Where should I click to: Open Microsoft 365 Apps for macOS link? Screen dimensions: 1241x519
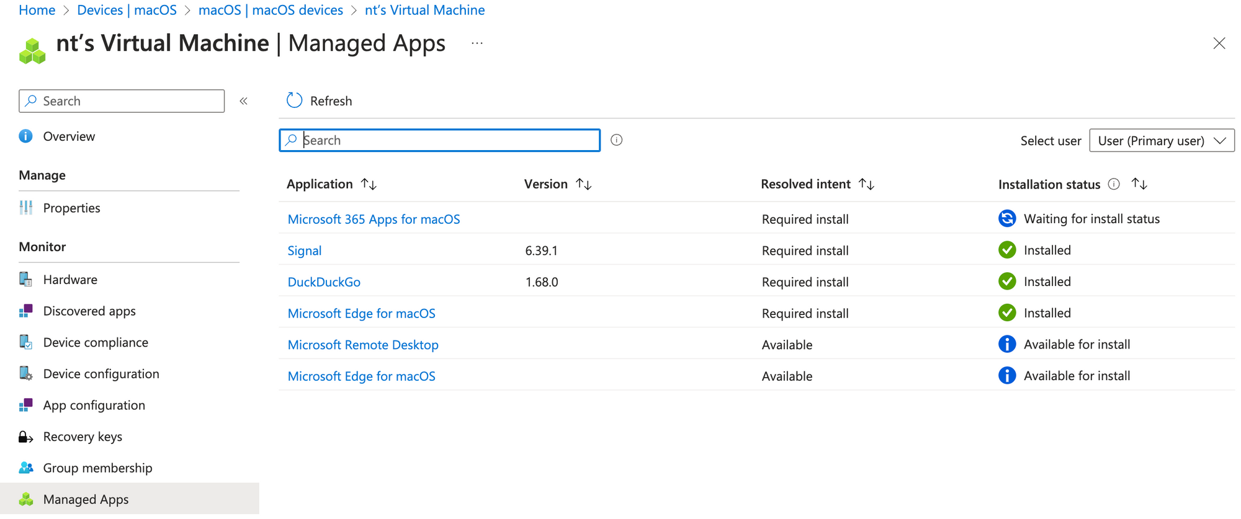click(x=374, y=219)
